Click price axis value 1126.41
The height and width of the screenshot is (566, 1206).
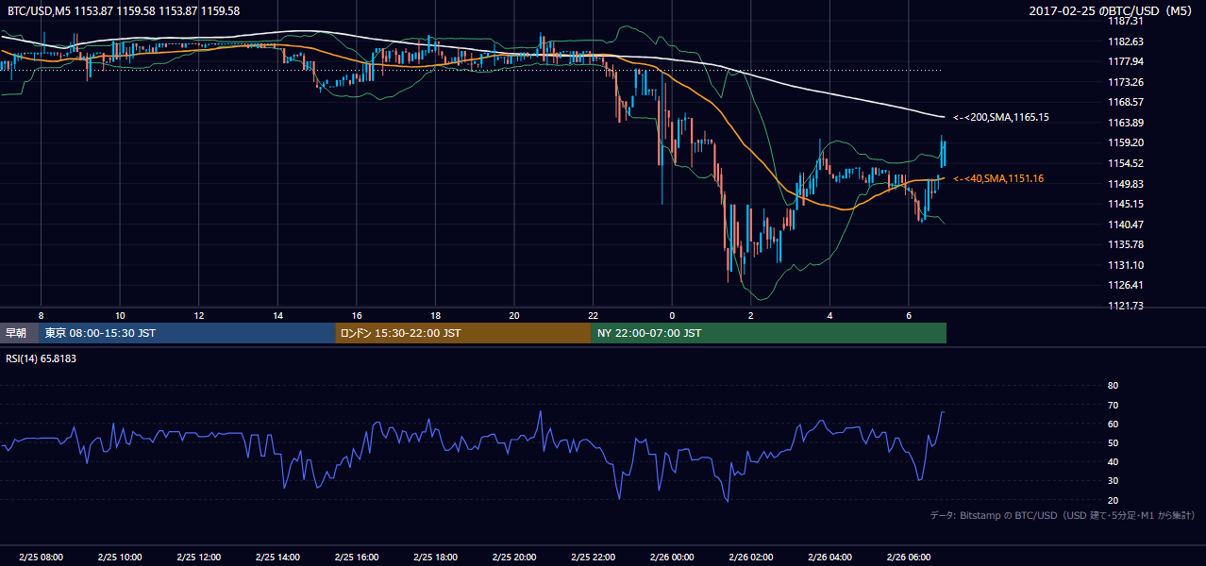[x=1126, y=285]
